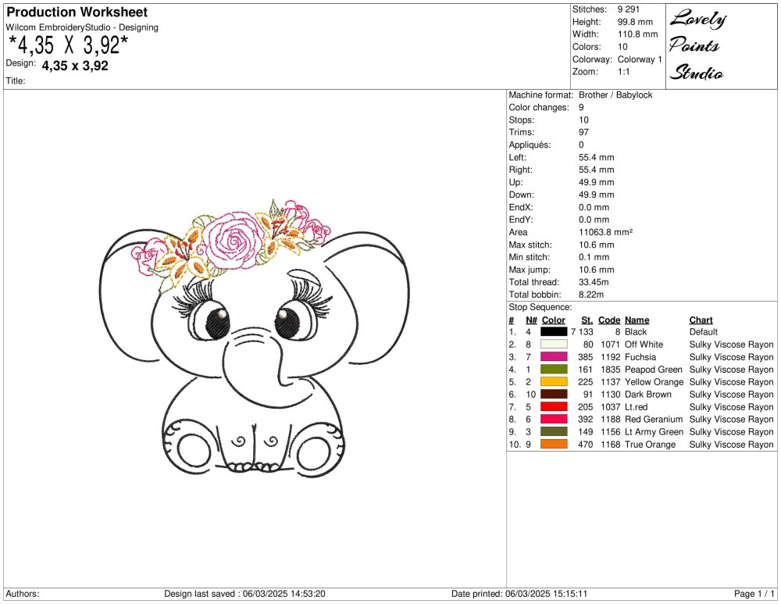Click the 'Design last saved' timestamp

click(244, 594)
